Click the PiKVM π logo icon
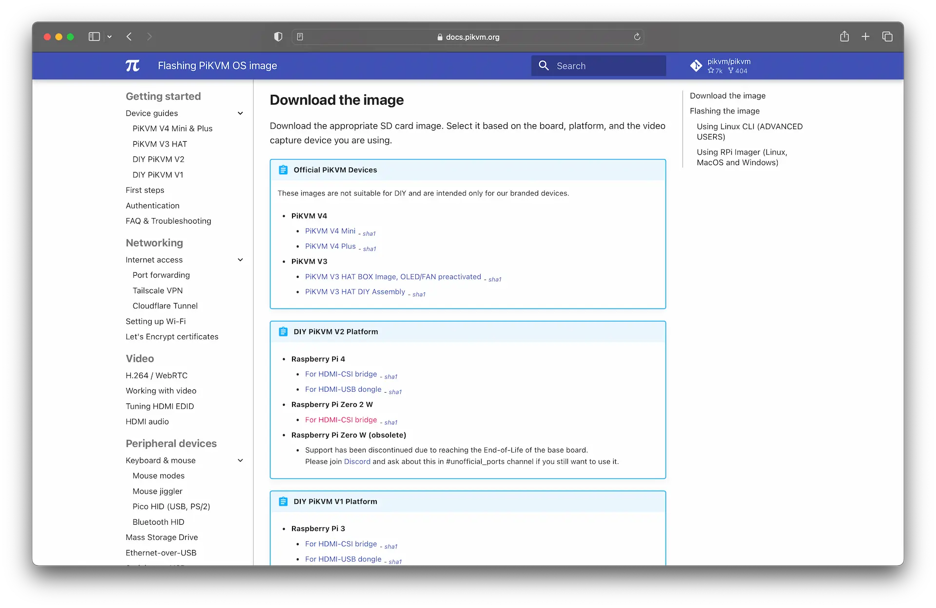The width and height of the screenshot is (936, 608). [x=132, y=65]
